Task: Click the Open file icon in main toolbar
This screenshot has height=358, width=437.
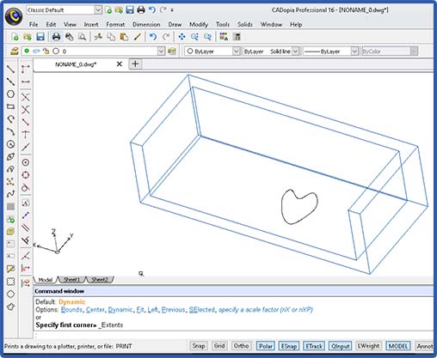Action: coord(28,37)
